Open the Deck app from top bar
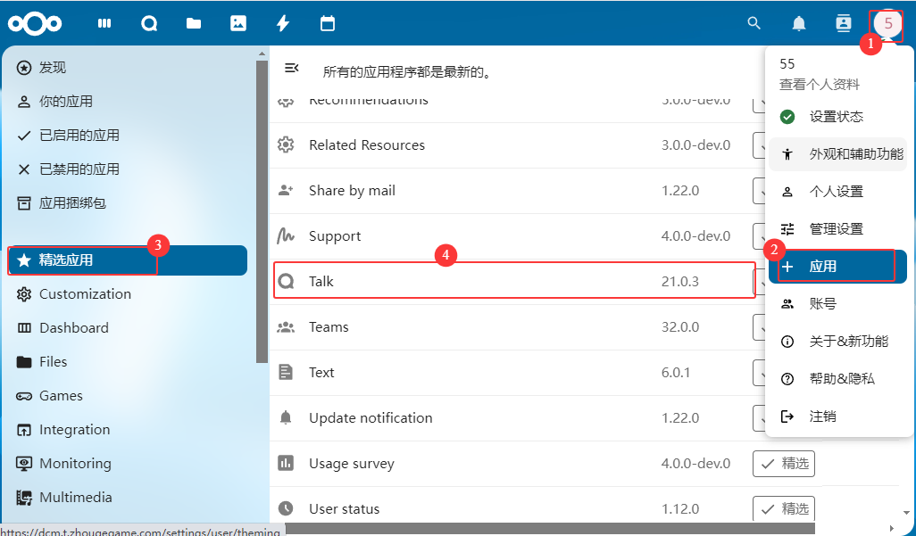 (104, 24)
